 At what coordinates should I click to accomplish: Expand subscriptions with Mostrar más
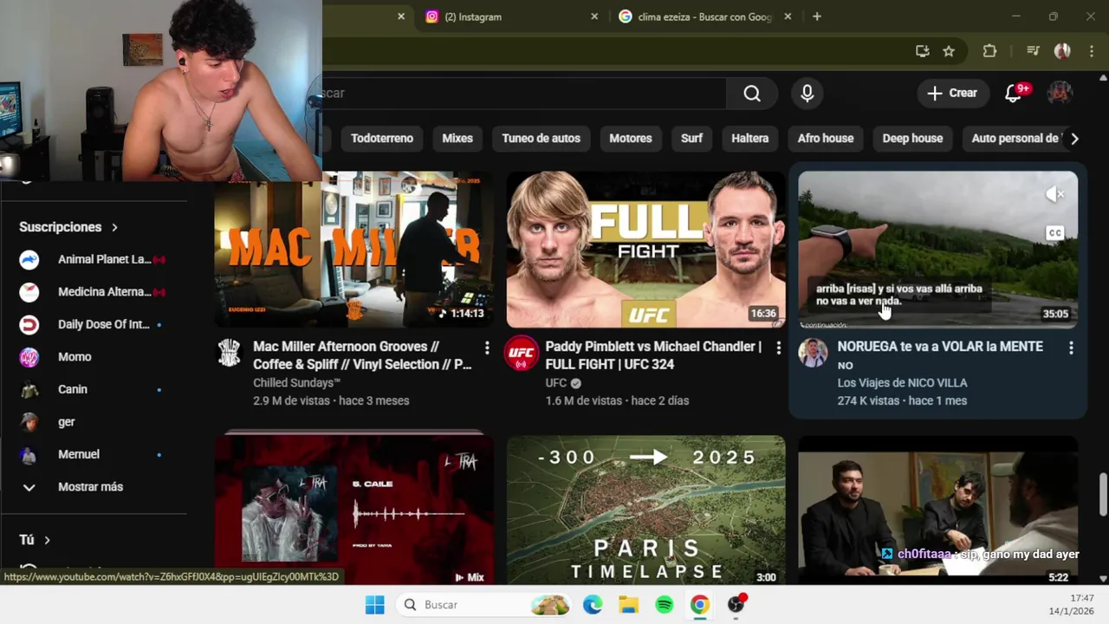[90, 487]
